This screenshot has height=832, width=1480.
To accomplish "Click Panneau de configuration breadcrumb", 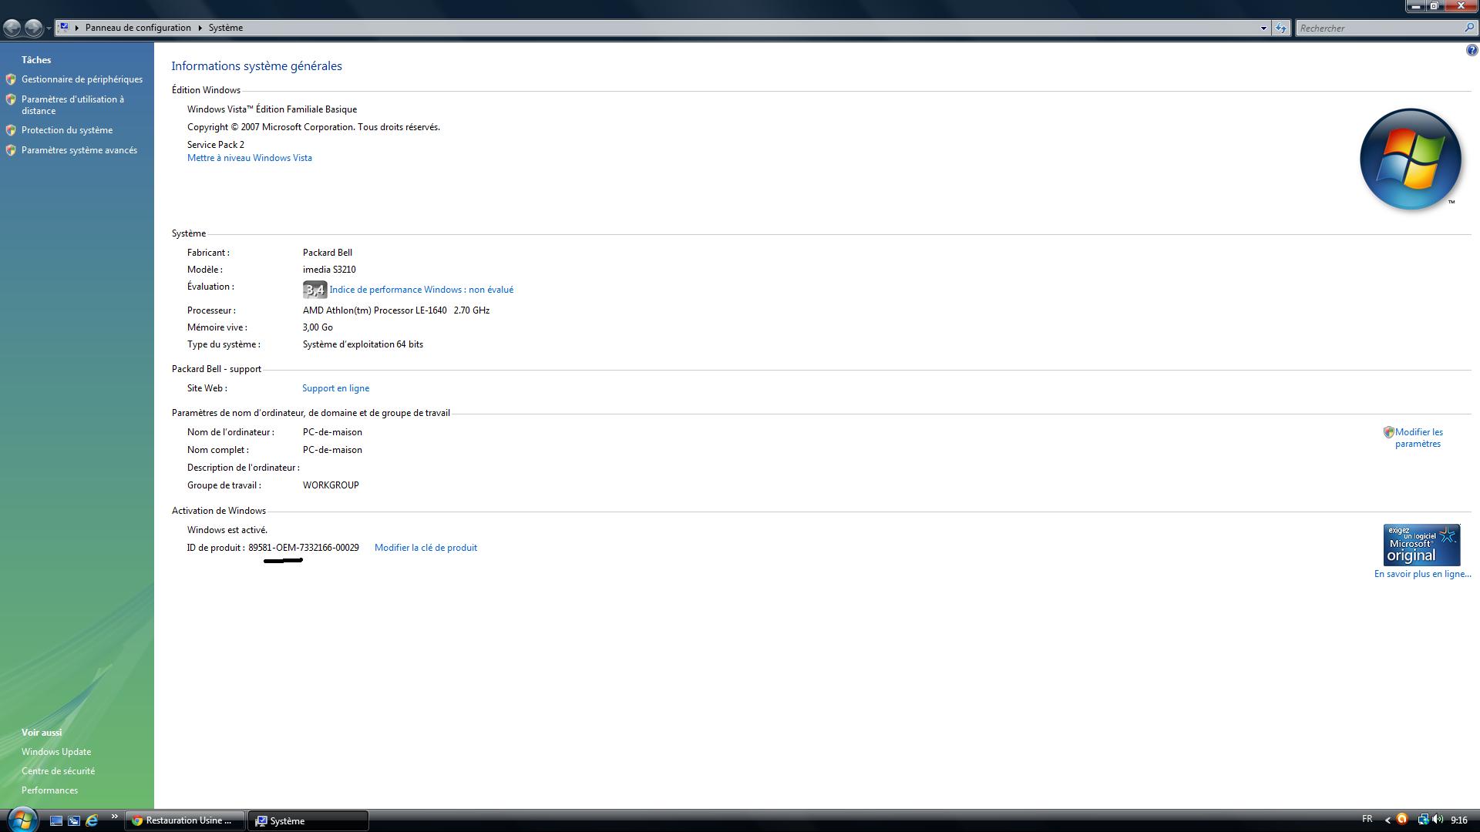I will tap(138, 28).
